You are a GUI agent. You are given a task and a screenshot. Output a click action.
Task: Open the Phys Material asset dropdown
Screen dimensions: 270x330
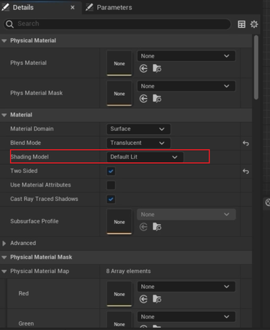(x=186, y=56)
